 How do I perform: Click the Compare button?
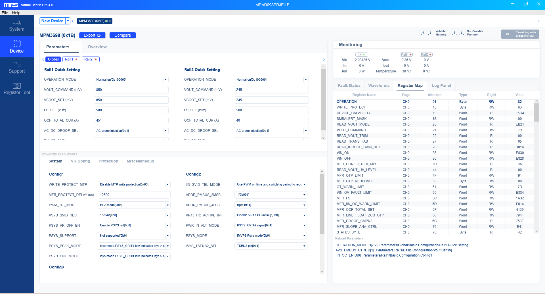coord(123,35)
